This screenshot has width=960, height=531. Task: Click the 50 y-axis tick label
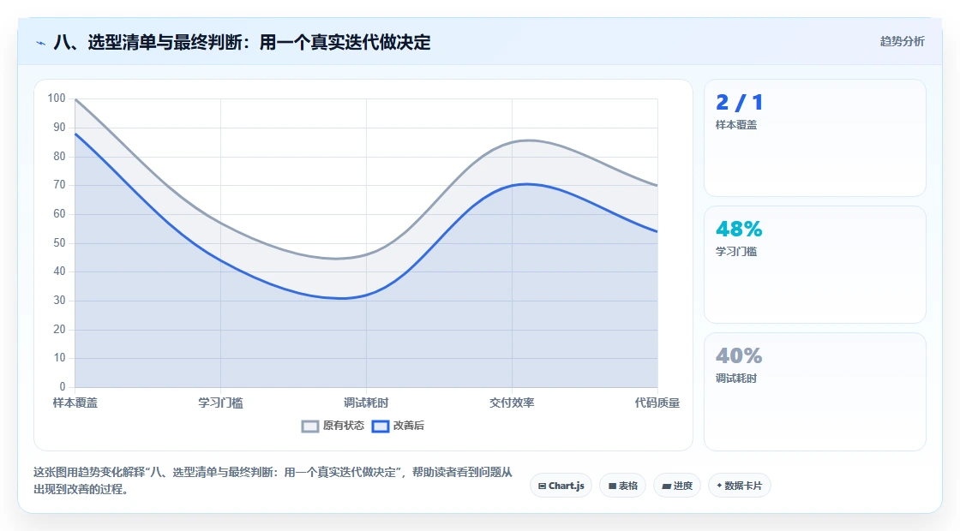[59, 243]
